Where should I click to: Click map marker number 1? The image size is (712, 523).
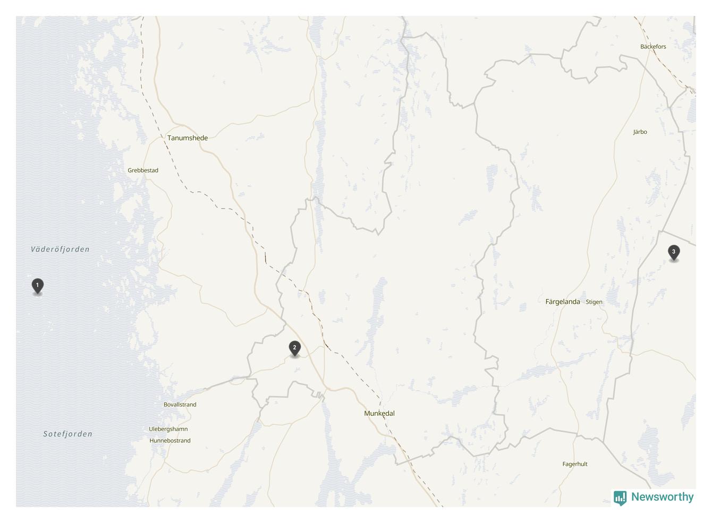click(37, 286)
